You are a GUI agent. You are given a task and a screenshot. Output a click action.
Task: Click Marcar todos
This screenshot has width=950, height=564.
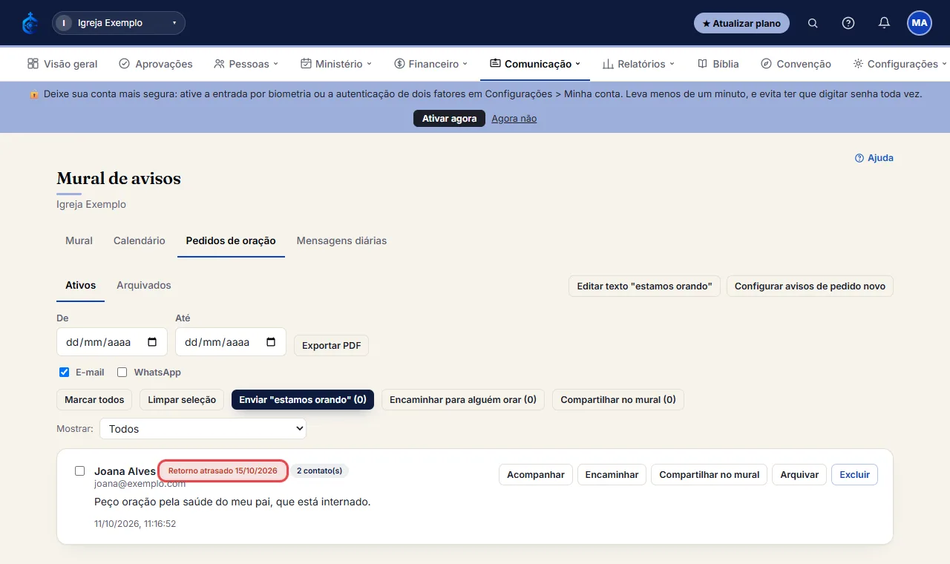pos(94,400)
